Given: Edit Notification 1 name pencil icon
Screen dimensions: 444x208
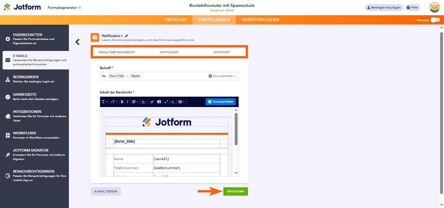Looking at the screenshot, I should tap(126, 36).
